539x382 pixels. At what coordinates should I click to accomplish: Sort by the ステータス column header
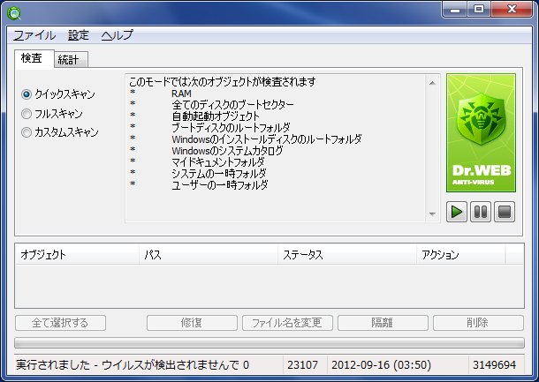point(347,255)
